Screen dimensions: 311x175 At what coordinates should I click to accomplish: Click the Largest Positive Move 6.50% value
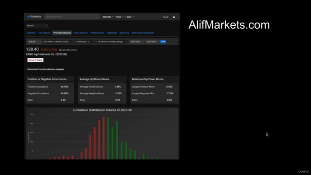tap(170, 87)
